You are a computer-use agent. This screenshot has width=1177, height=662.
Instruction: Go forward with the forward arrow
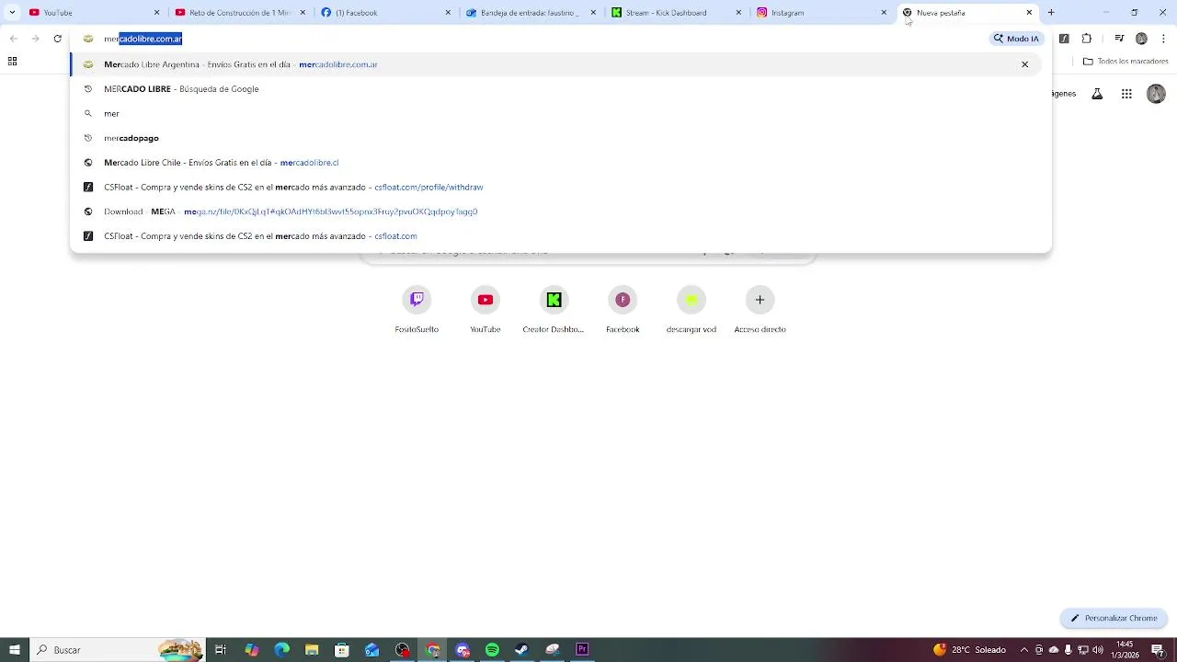tap(35, 39)
